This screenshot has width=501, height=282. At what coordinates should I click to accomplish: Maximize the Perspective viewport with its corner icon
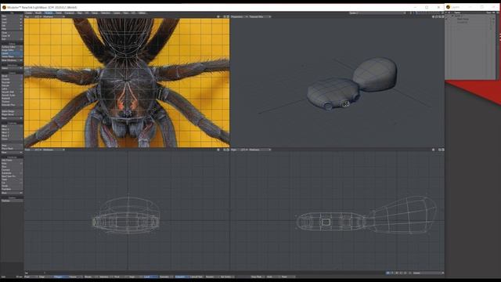(x=443, y=16)
